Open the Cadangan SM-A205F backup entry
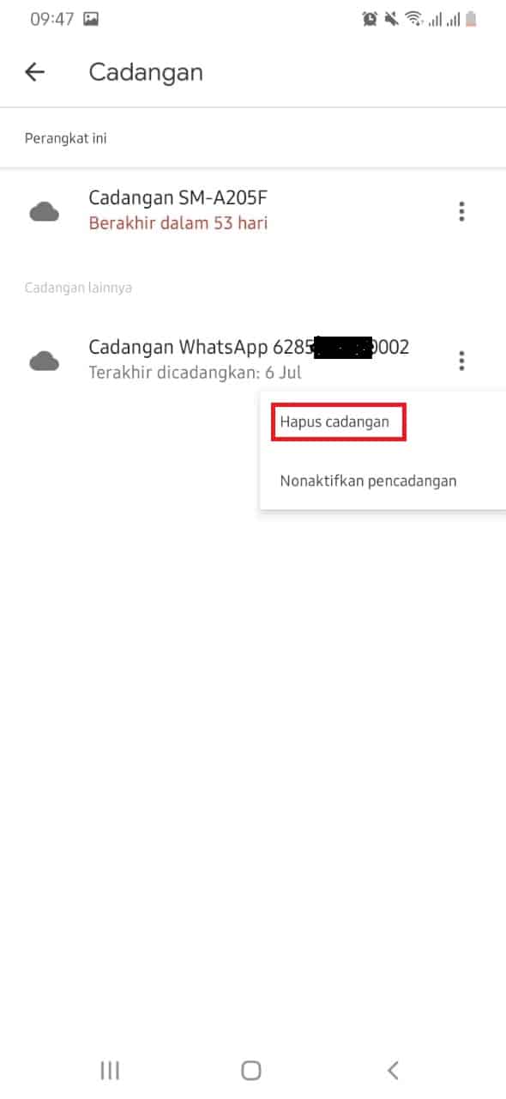Screen dimensions: 506x1099 (x=253, y=211)
